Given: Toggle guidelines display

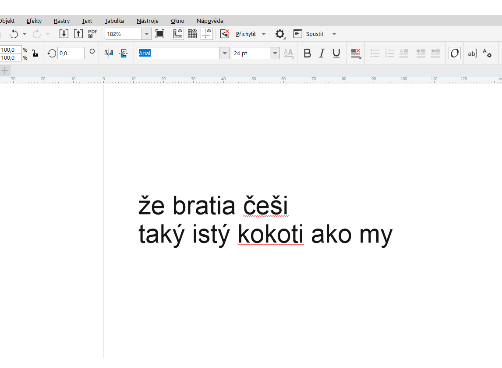Looking at the screenshot, I should point(207,34).
